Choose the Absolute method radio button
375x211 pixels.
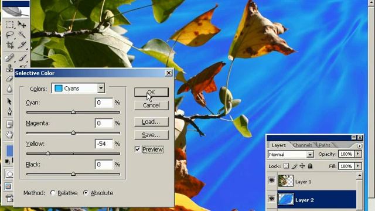pyautogui.click(x=86, y=193)
